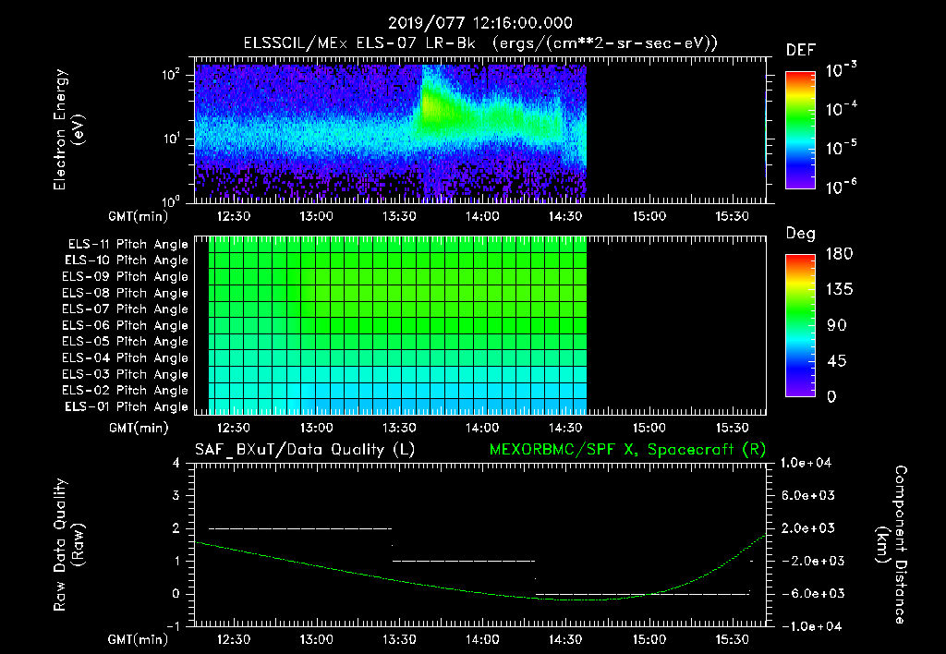The image size is (946, 654).
Task: Click the Component Distance (km) axis label
Action: (891, 544)
